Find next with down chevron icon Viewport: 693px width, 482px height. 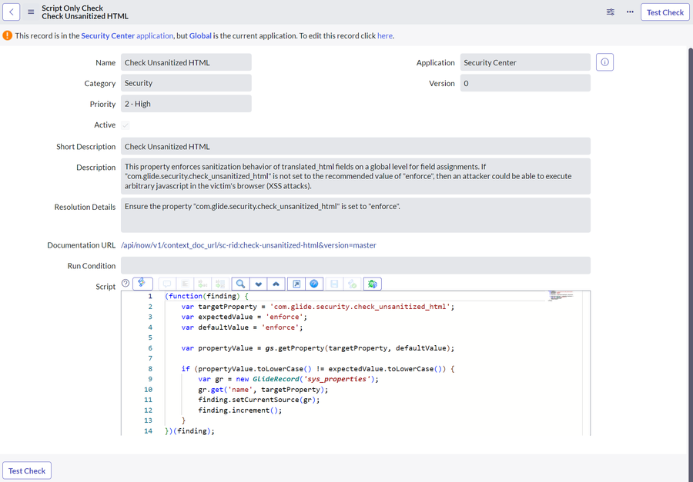tap(259, 284)
